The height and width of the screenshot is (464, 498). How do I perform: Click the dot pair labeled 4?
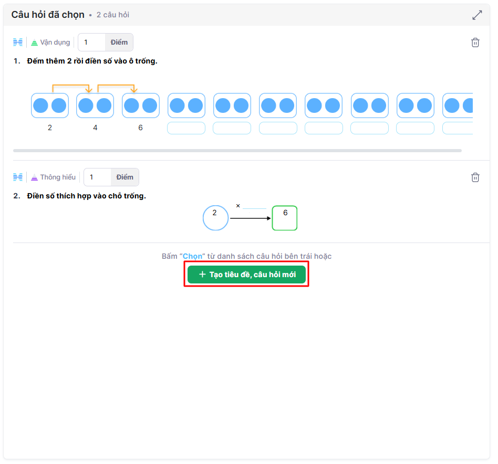click(95, 106)
